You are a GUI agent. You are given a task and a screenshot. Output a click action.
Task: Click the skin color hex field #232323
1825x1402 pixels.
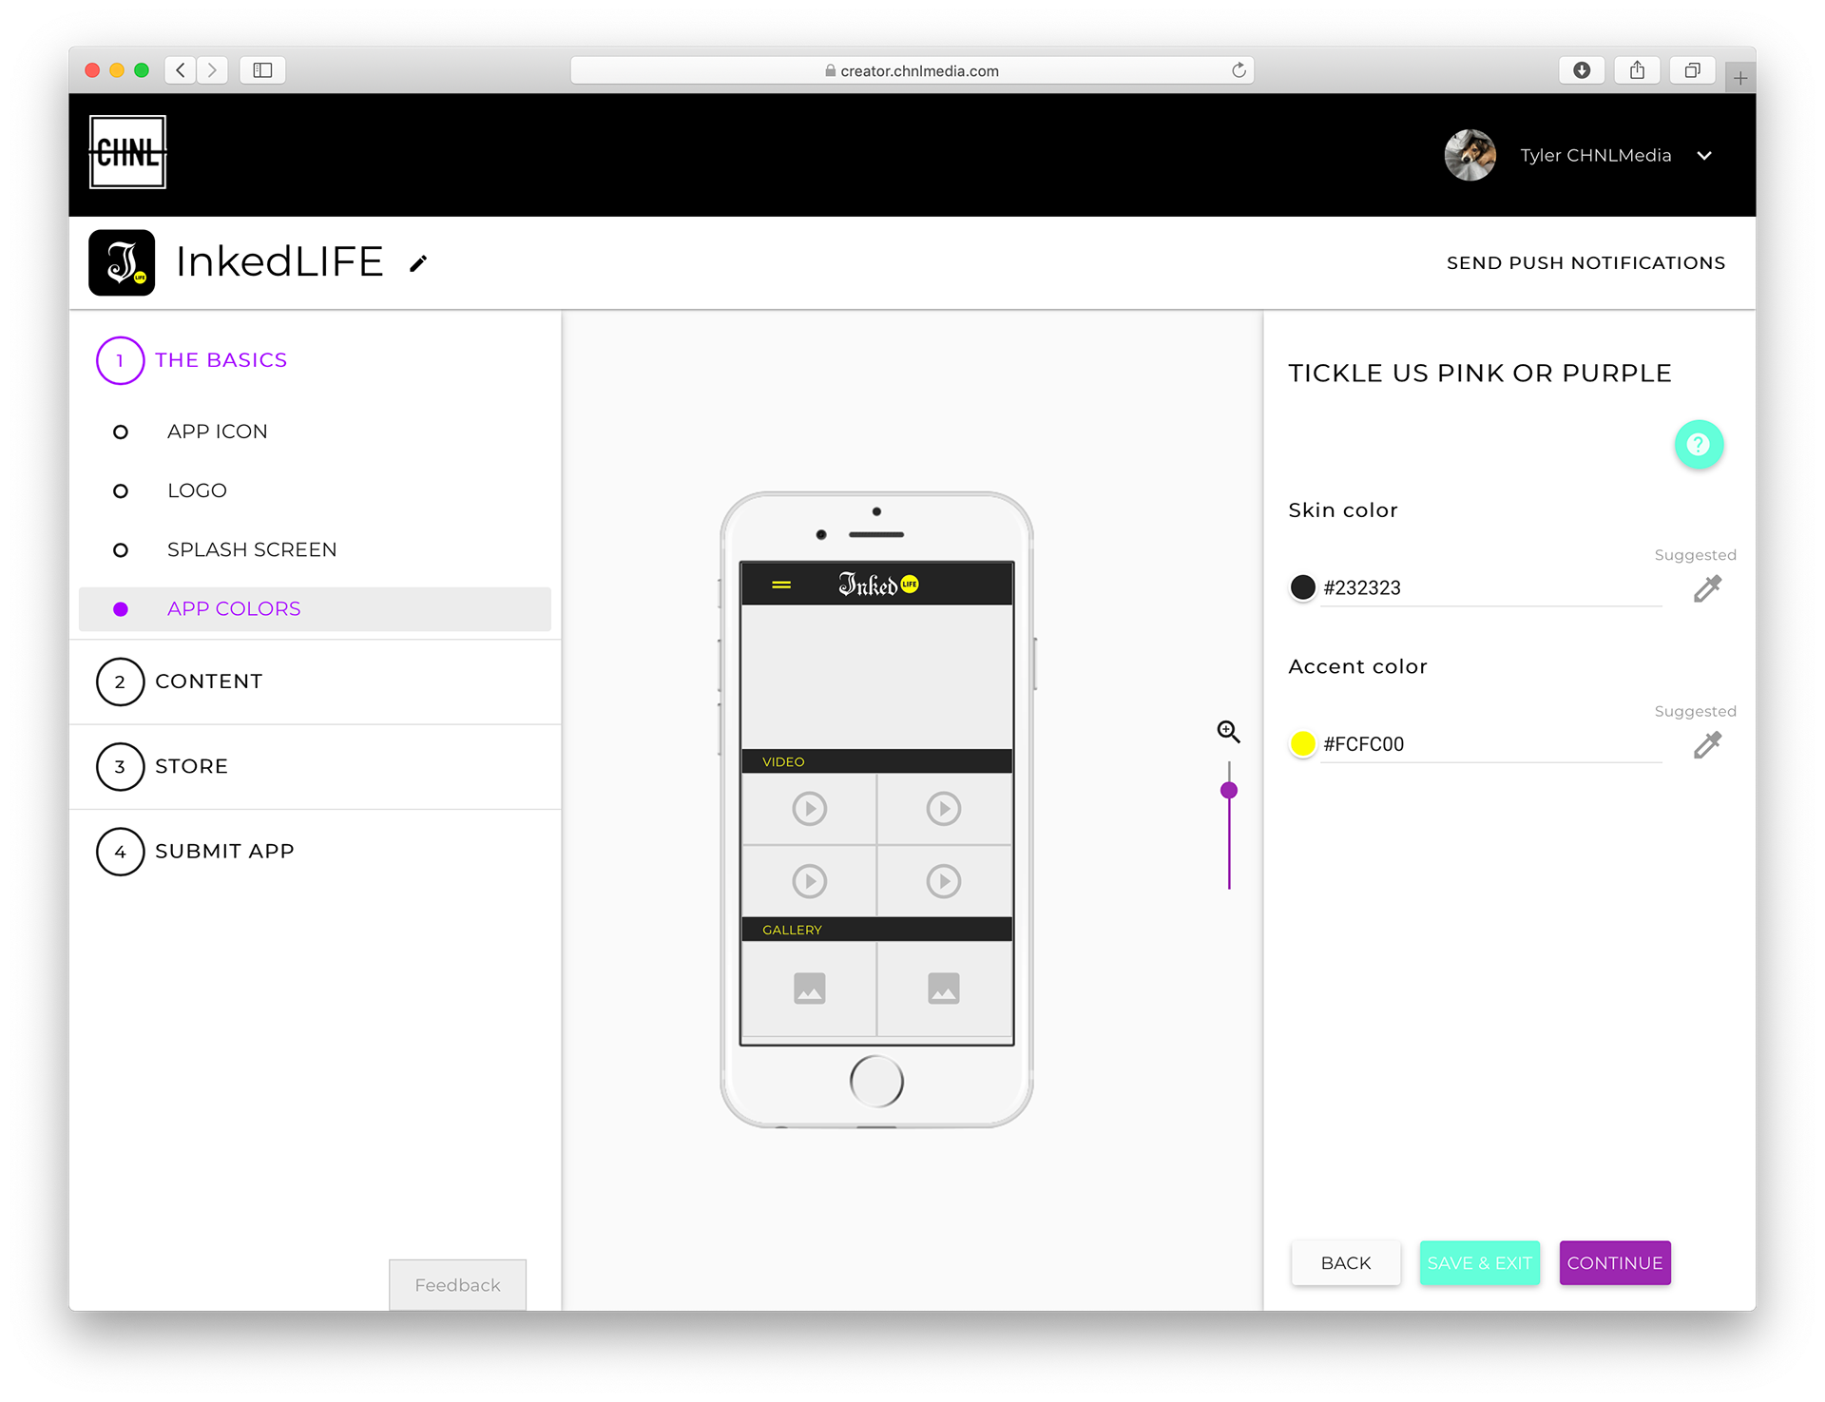click(1490, 587)
